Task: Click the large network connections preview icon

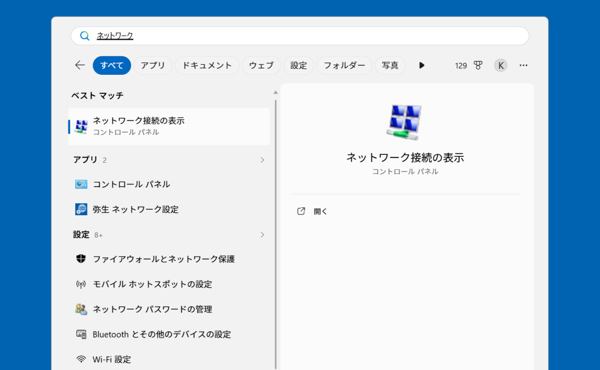Action: [x=404, y=122]
